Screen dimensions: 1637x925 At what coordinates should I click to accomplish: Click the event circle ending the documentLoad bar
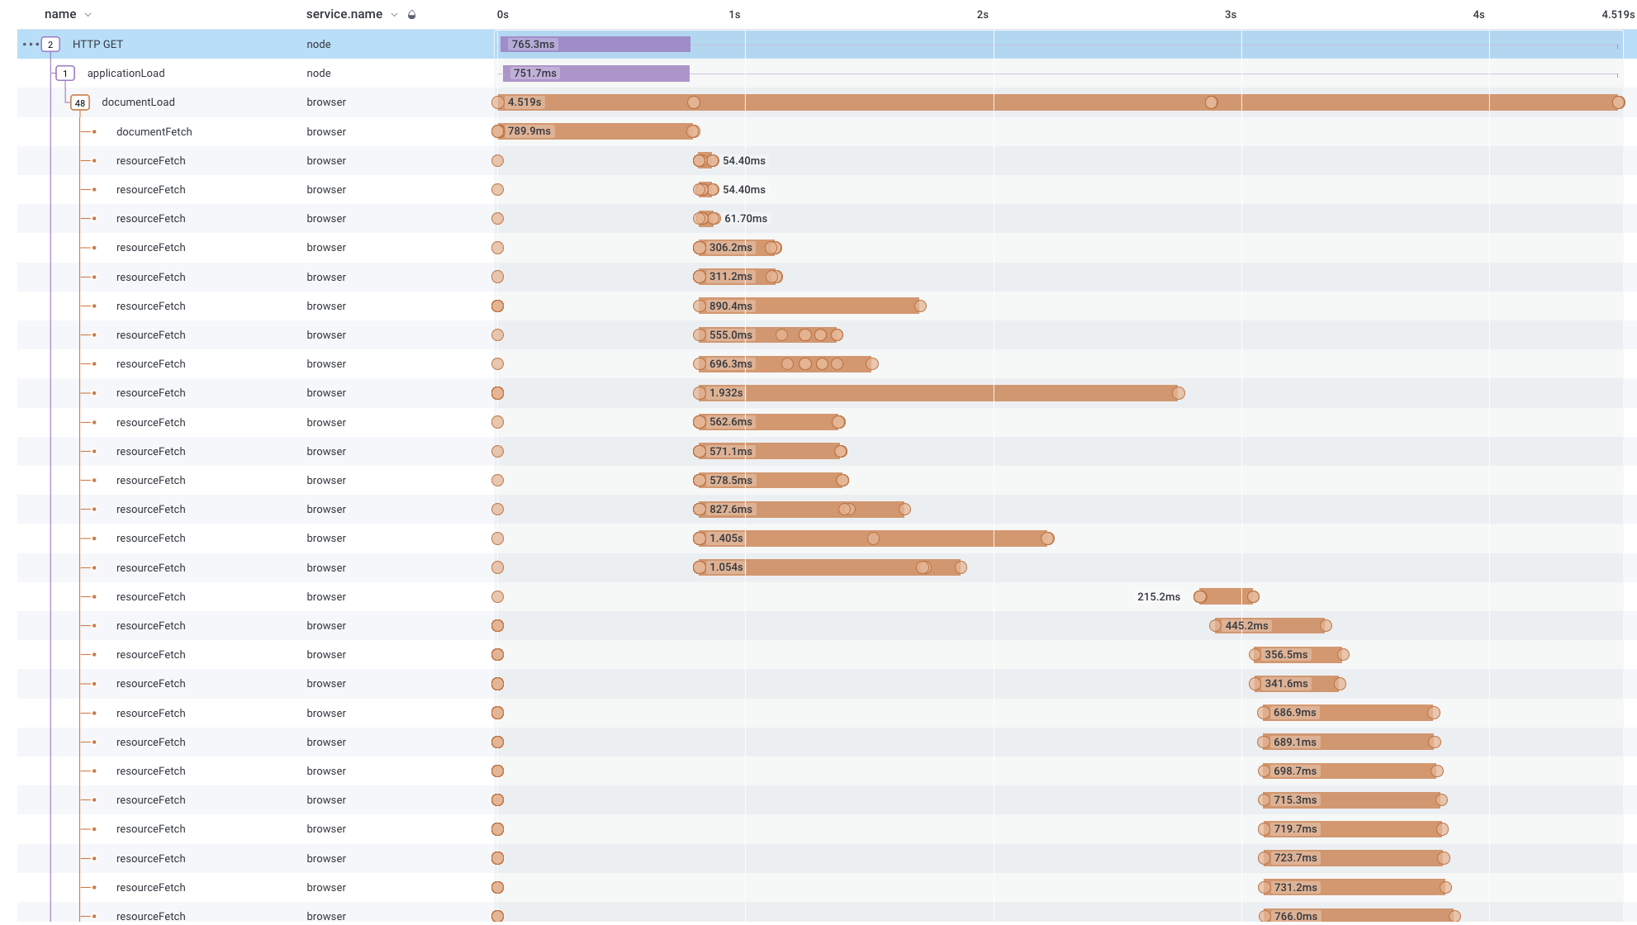[x=1618, y=102]
